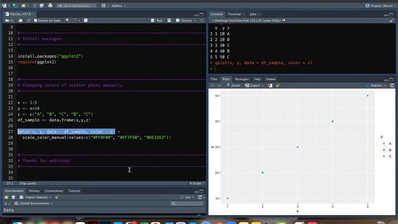Save all open documents
The width and height of the screenshot is (398, 224).
(42, 6)
